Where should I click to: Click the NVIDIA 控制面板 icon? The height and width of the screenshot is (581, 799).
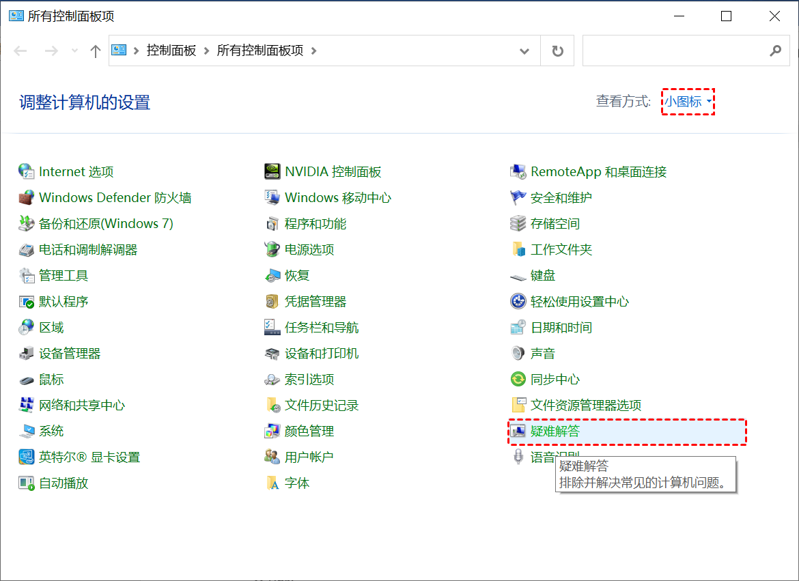point(272,172)
